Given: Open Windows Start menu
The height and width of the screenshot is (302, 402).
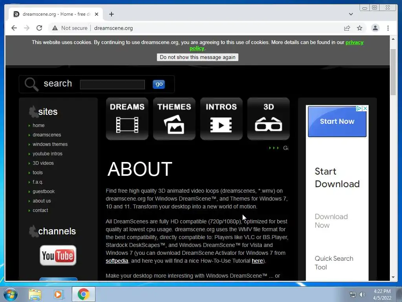Looking at the screenshot, I should (x=11, y=294).
